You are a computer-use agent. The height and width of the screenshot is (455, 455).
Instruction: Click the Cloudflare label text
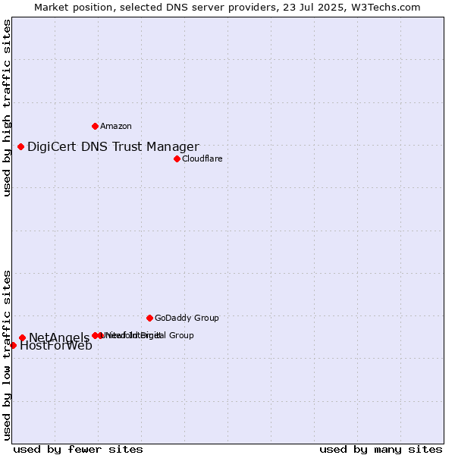click(202, 158)
